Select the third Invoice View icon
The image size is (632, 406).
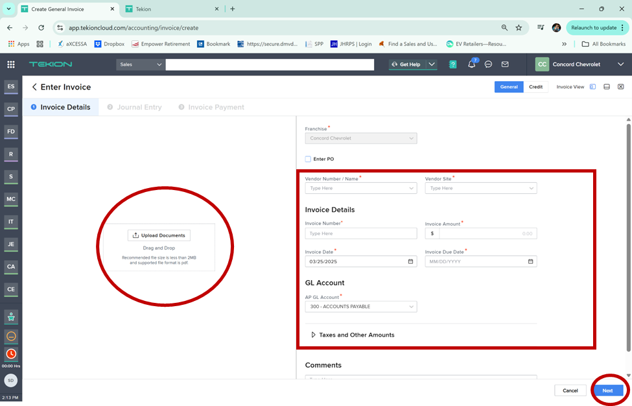(621, 87)
